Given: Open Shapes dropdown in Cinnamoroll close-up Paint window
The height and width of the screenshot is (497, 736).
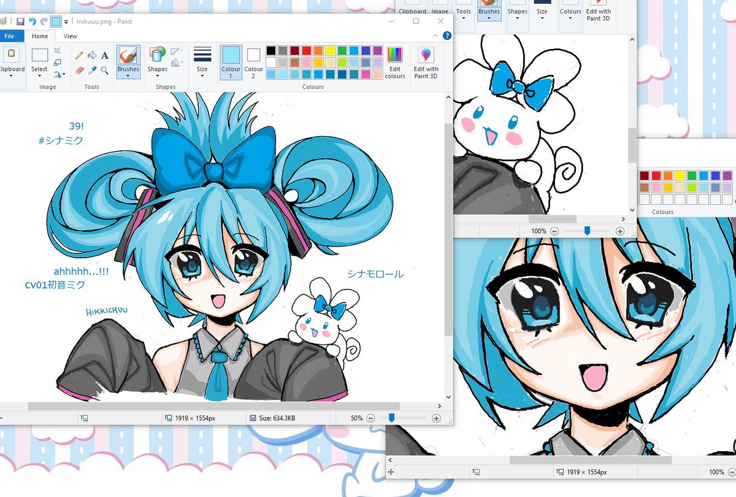Looking at the screenshot, I should pyautogui.click(x=517, y=18).
